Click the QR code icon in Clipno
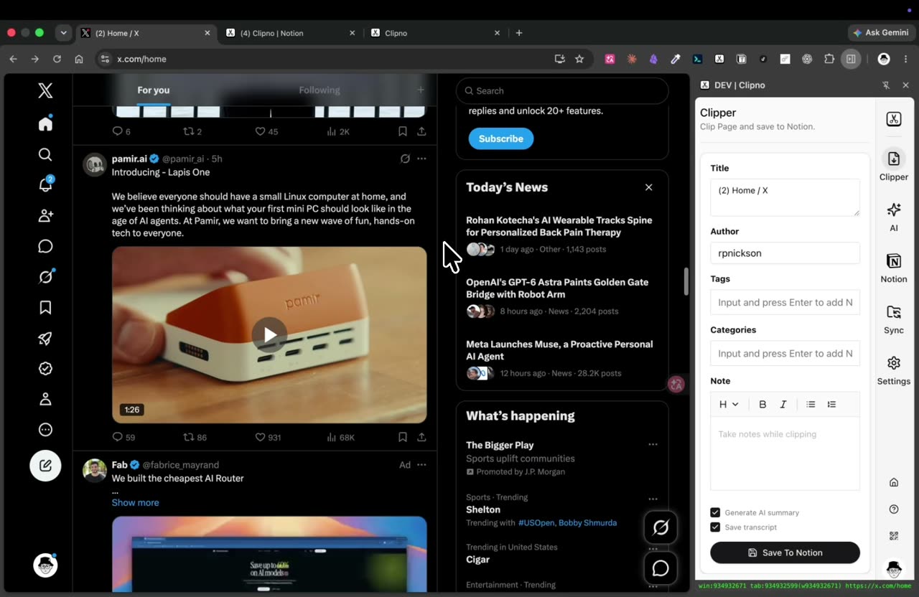Image resolution: width=919 pixels, height=597 pixels. click(x=894, y=535)
